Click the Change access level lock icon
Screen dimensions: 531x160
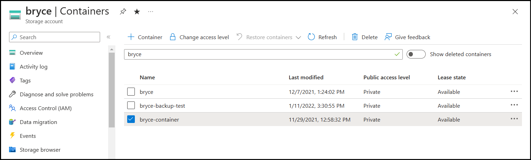tap(172, 37)
